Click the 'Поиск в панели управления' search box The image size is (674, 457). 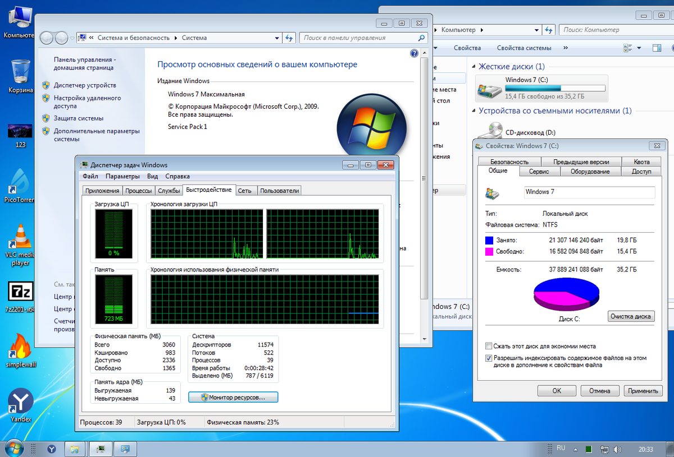[x=358, y=38]
